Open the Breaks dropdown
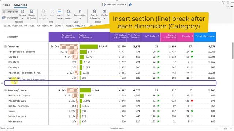 coord(23,15)
